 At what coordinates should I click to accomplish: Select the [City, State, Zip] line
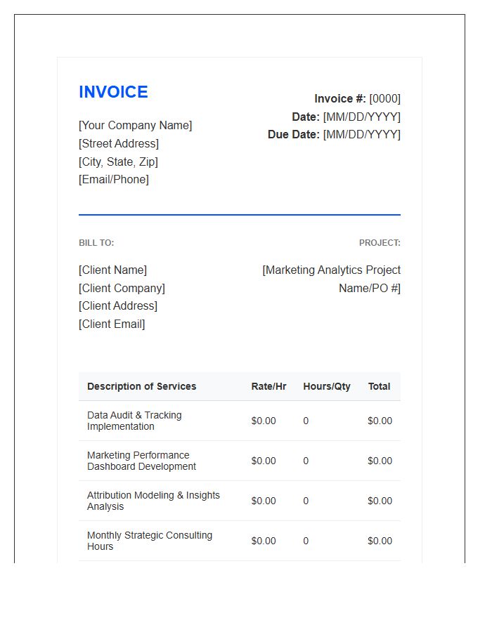pyautogui.click(x=118, y=162)
